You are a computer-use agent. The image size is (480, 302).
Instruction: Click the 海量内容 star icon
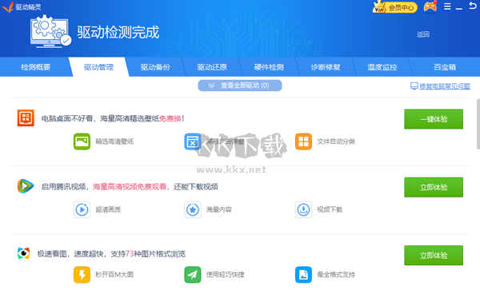coord(193,209)
